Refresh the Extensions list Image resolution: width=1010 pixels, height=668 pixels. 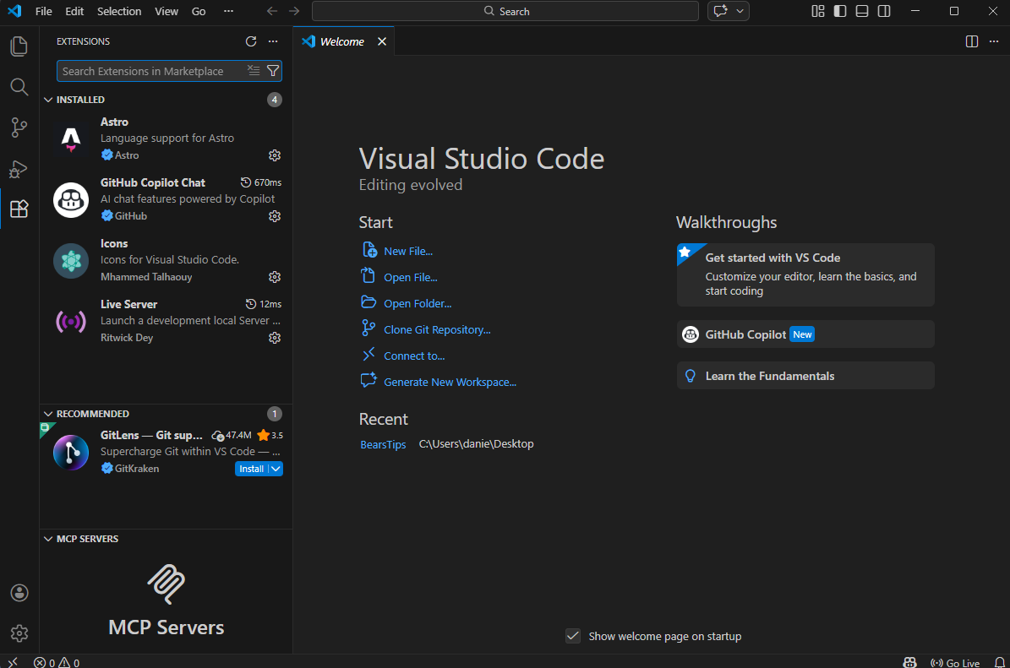[250, 41]
